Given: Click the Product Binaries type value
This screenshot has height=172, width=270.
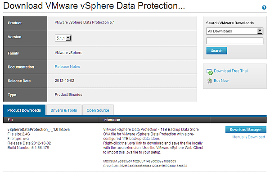Looking at the screenshot, I should tap(68, 95).
